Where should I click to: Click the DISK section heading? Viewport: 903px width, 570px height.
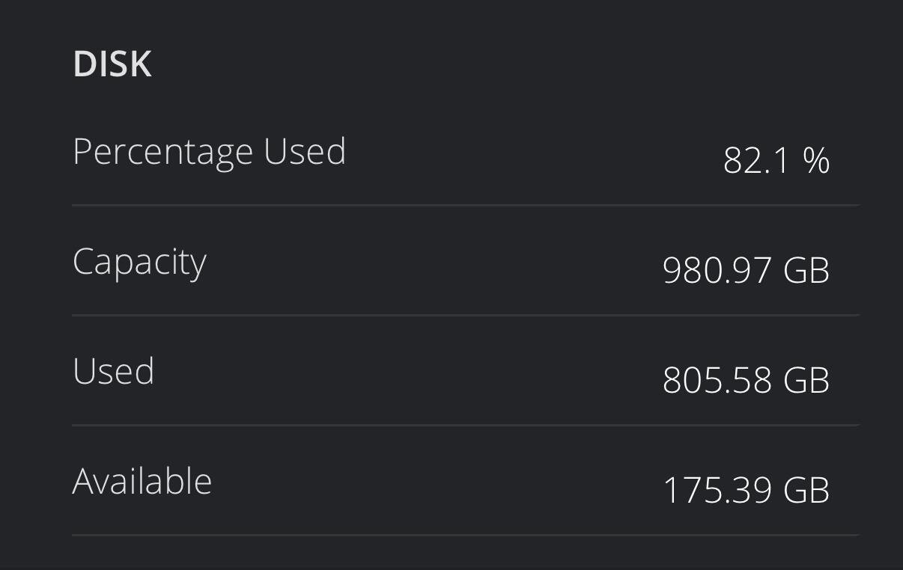click(112, 64)
